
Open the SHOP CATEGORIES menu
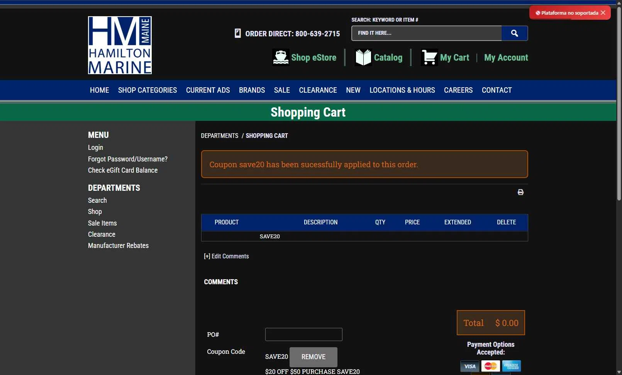point(147,90)
